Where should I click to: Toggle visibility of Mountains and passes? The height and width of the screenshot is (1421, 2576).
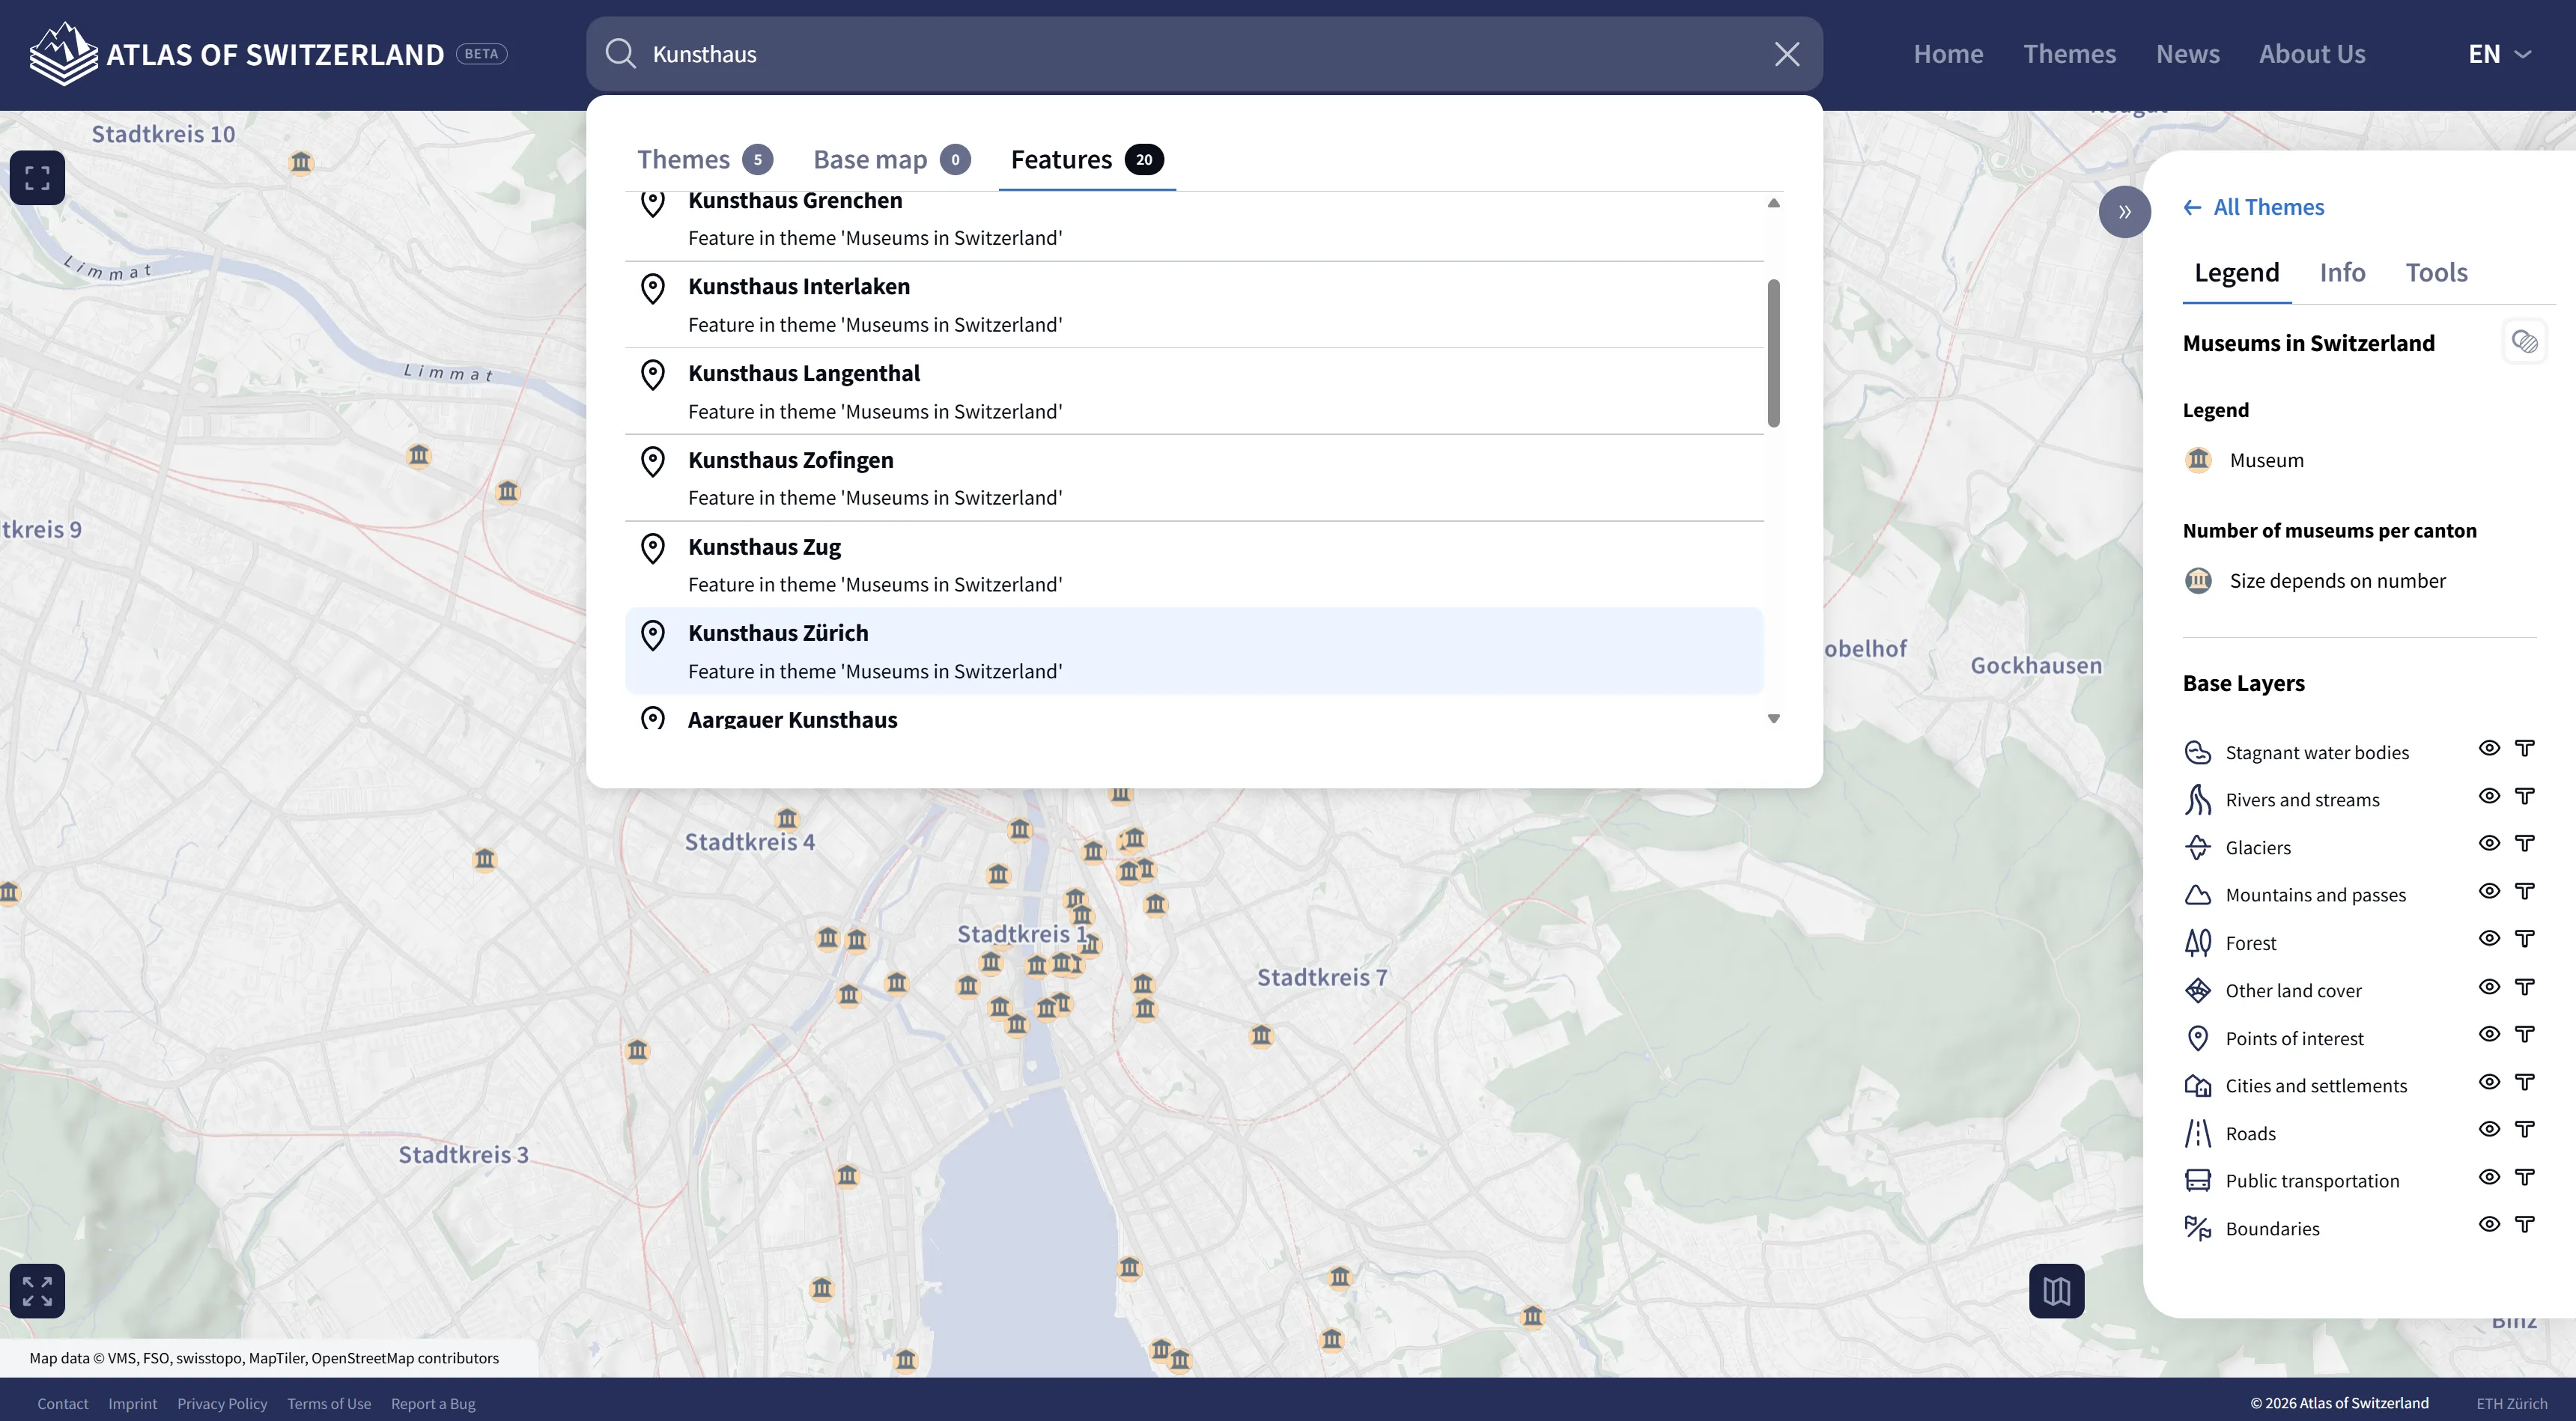point(2489,891)
